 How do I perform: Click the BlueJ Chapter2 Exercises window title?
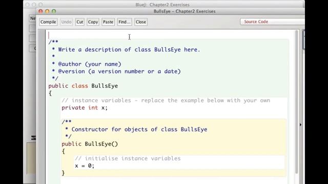[162, 5]
